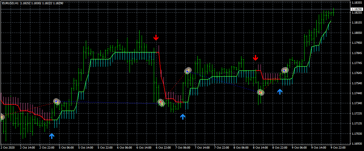Click the 2 Oct 14:00 time axis label

tap(28, 148)
